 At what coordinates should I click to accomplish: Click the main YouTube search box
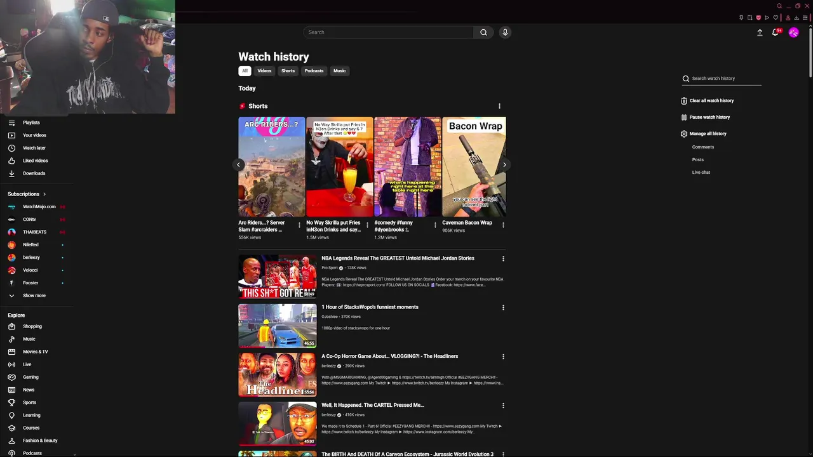389,32
